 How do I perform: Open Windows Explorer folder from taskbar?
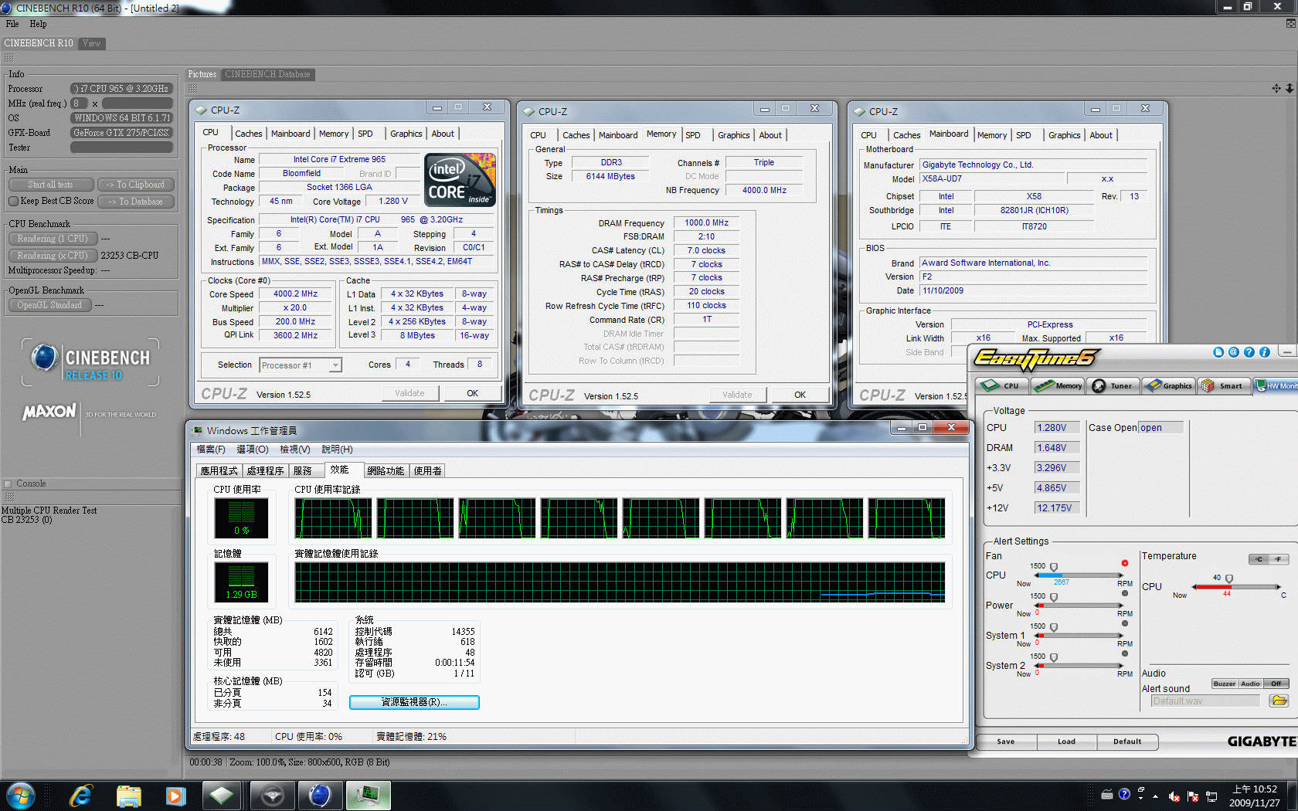[x=128, y=796]
